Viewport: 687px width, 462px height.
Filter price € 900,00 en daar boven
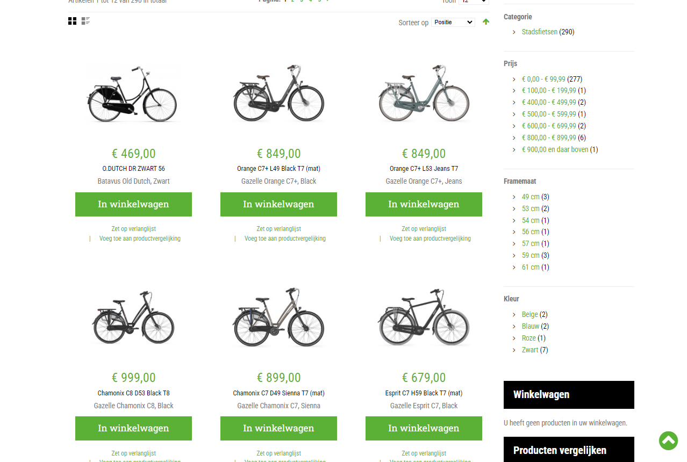[555, 150]
